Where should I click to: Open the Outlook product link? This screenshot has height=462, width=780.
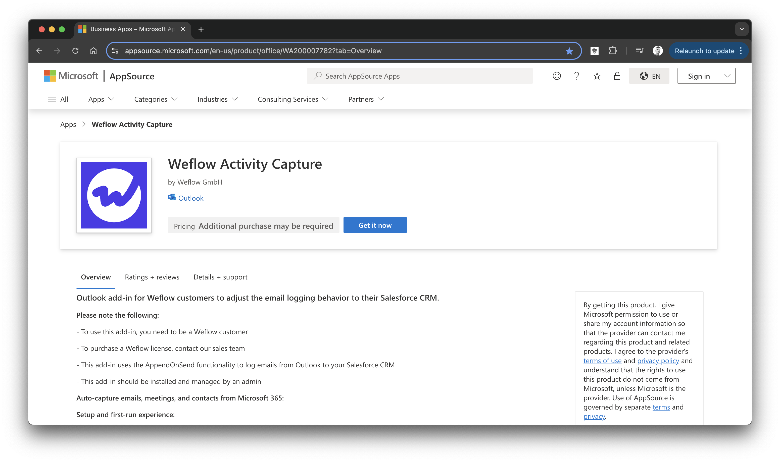tap(191, 198)
